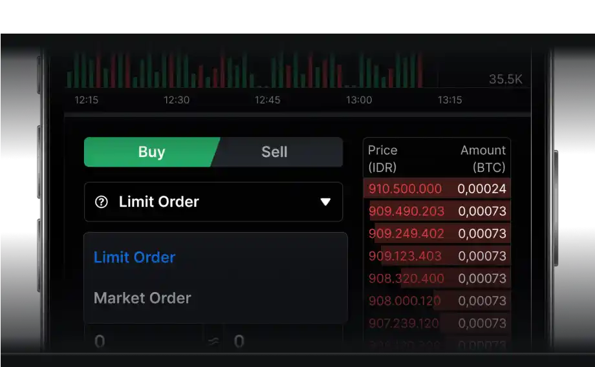Switch to the Sell side
The height and width of the screenshot is (367, 595).
pyautogui.click(x=274, y=152)
